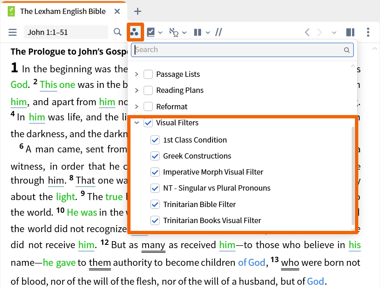Click 'his' at end of verse 12 line
The image size is (380, 288).
tap(355, 245)
